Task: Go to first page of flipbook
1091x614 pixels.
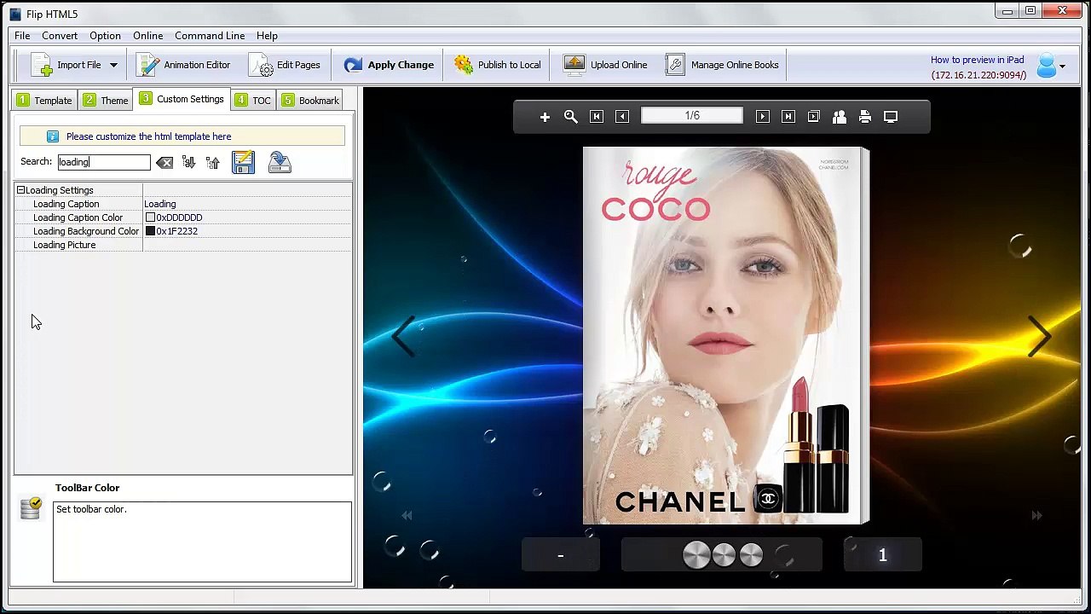Action: click(x=597, y=117)
